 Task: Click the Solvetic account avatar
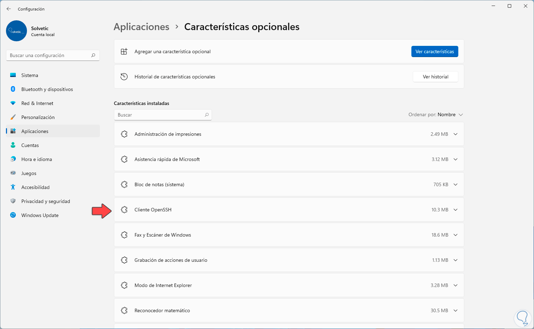click(x=16, y=31)
